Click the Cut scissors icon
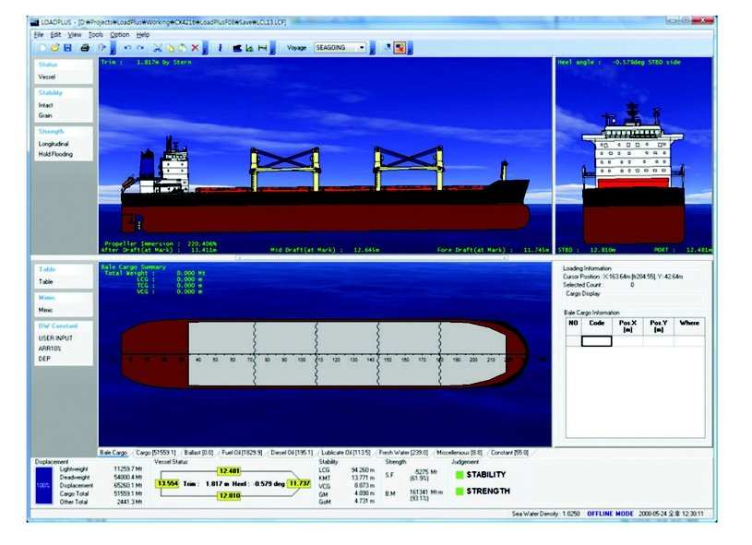The width and height of the screenshot is (752, 545). coord(158,47)
